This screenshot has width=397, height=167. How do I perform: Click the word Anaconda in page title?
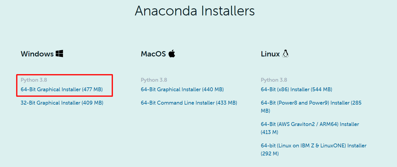click(166, 11)
